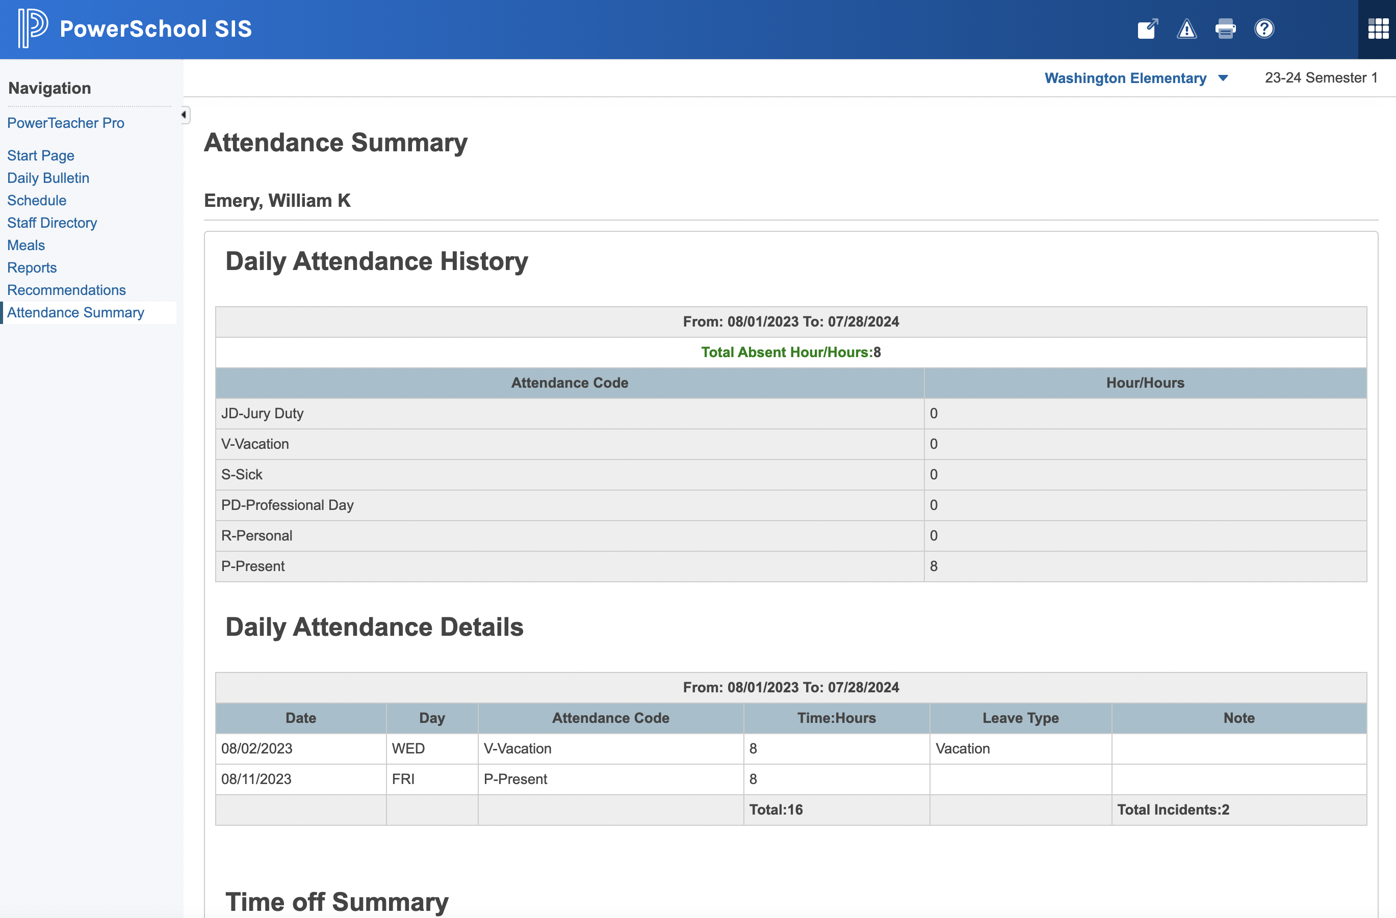Open the Reports section

pos(32,267)
